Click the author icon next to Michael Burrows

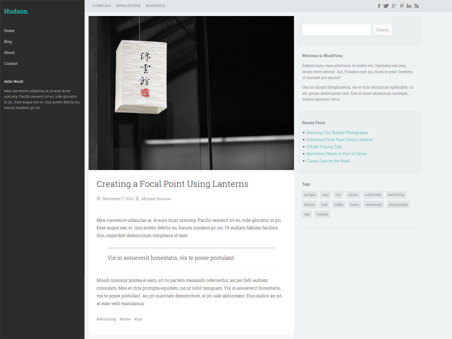coord(138,198)
